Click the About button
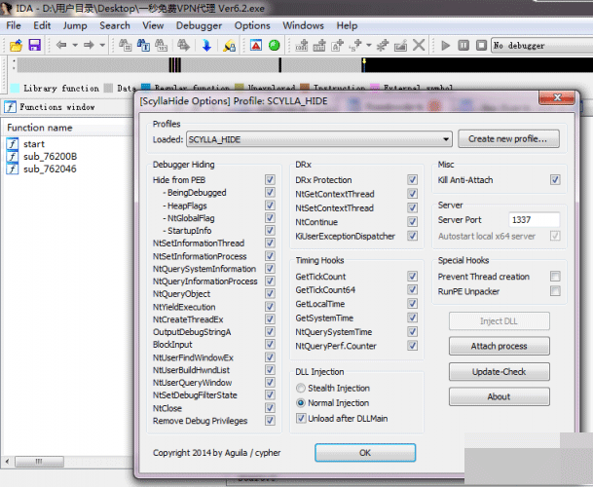593x487 pixels. point(500,396)
